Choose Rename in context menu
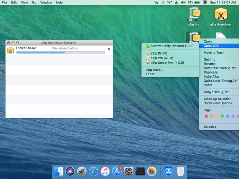 (219, 64)
